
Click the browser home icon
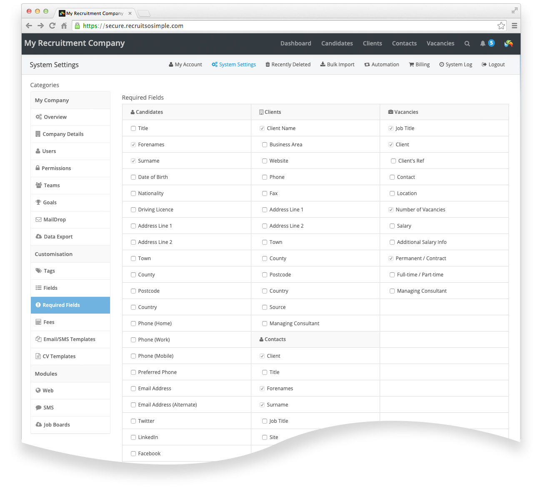coord(64,25)
